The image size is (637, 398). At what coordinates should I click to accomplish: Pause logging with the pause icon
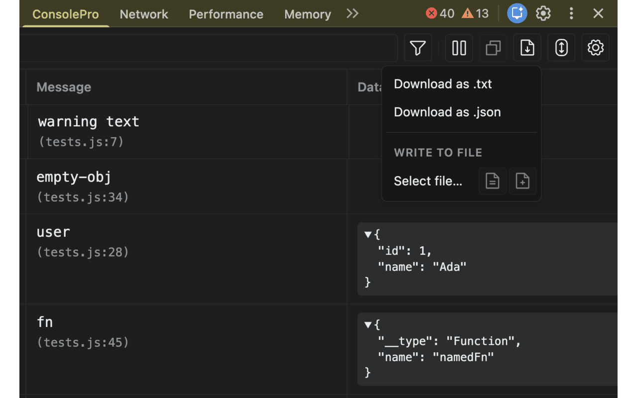pos(459,48)
